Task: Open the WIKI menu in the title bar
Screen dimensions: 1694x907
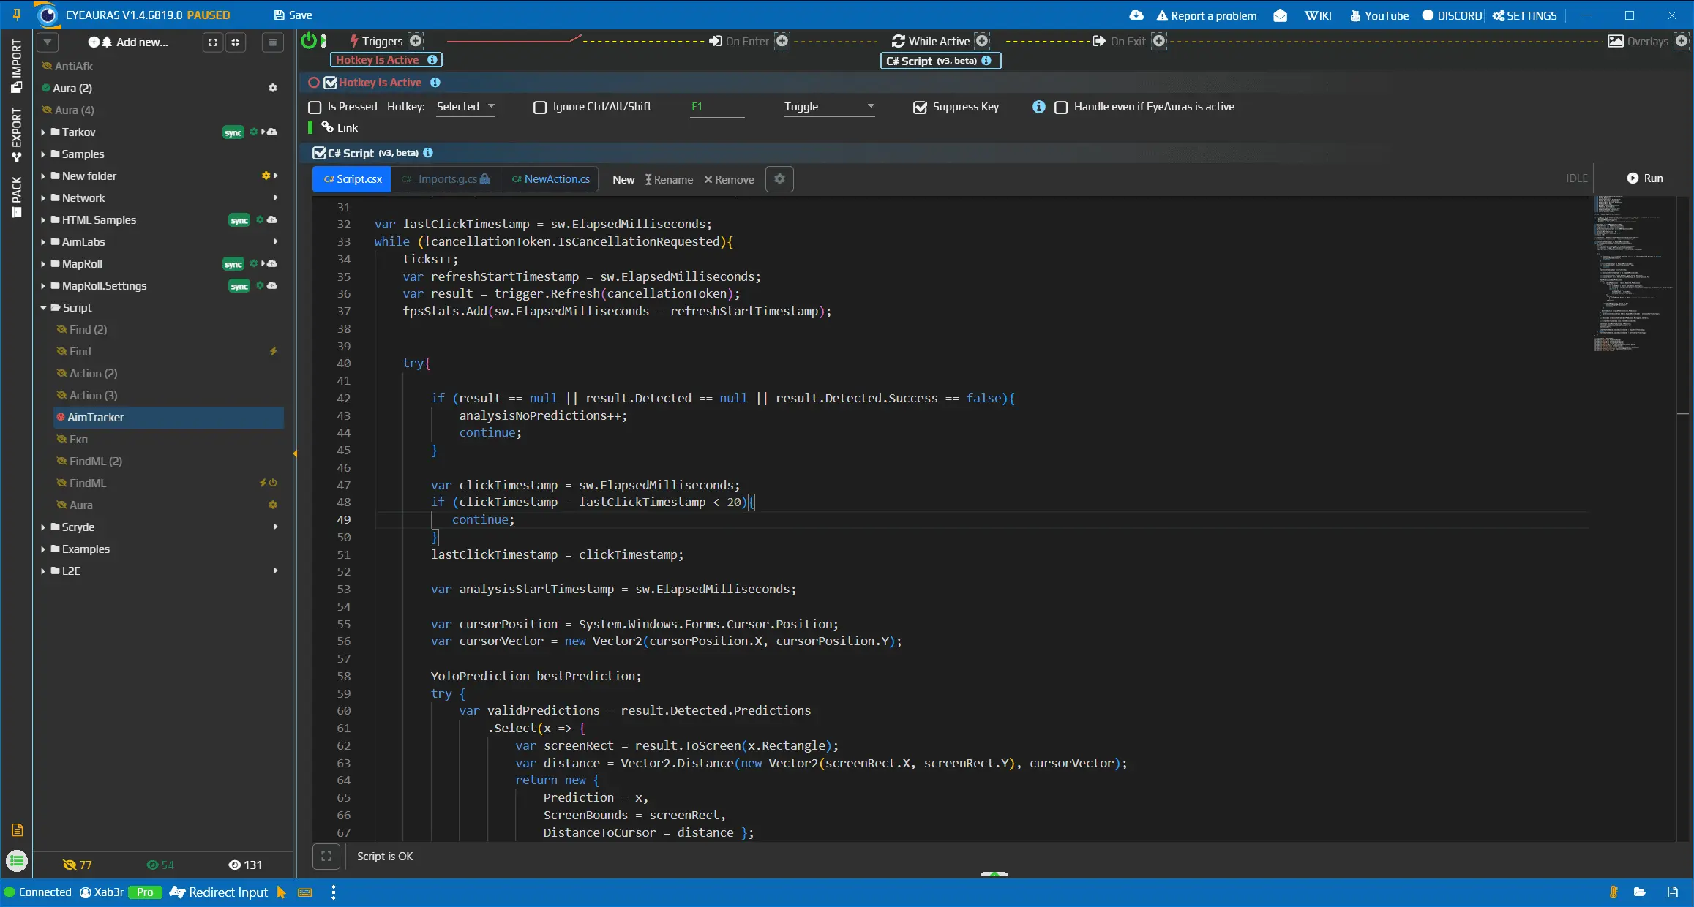Action: coord(1318,15)
